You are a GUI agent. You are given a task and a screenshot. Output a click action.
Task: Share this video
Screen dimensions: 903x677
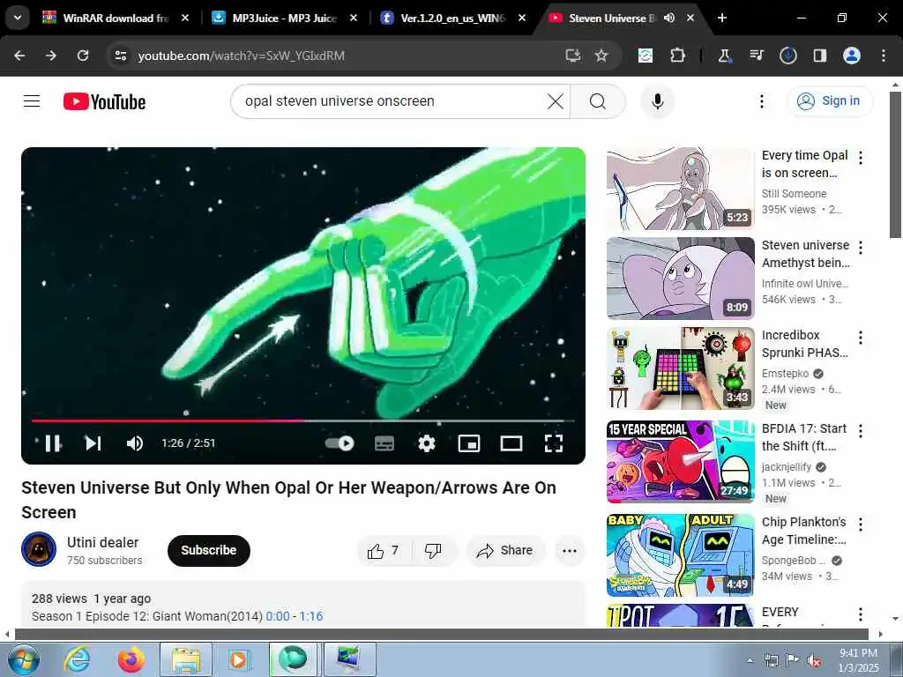point(505,551)
